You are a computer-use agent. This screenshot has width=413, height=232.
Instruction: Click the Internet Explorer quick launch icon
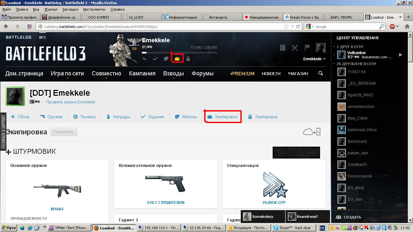30,228
